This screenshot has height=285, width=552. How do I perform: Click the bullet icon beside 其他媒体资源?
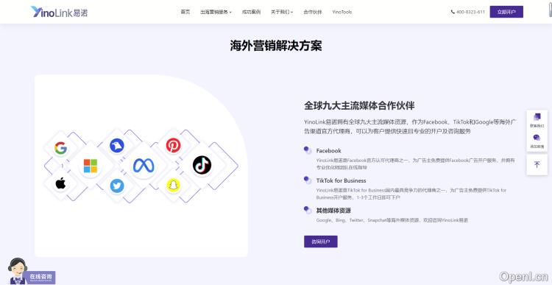click(x=308, y=210)
